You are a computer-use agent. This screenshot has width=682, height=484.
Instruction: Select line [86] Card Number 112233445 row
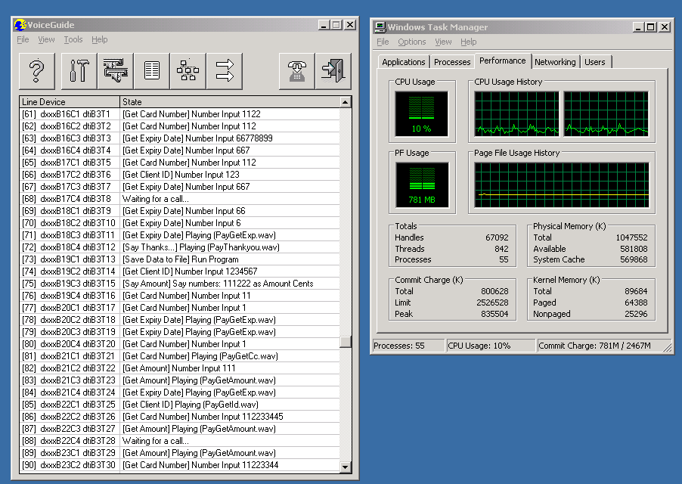pos(180,417)
